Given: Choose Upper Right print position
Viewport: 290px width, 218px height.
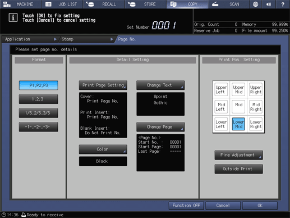Looking at the screenshot, I should tap(256, 89).
